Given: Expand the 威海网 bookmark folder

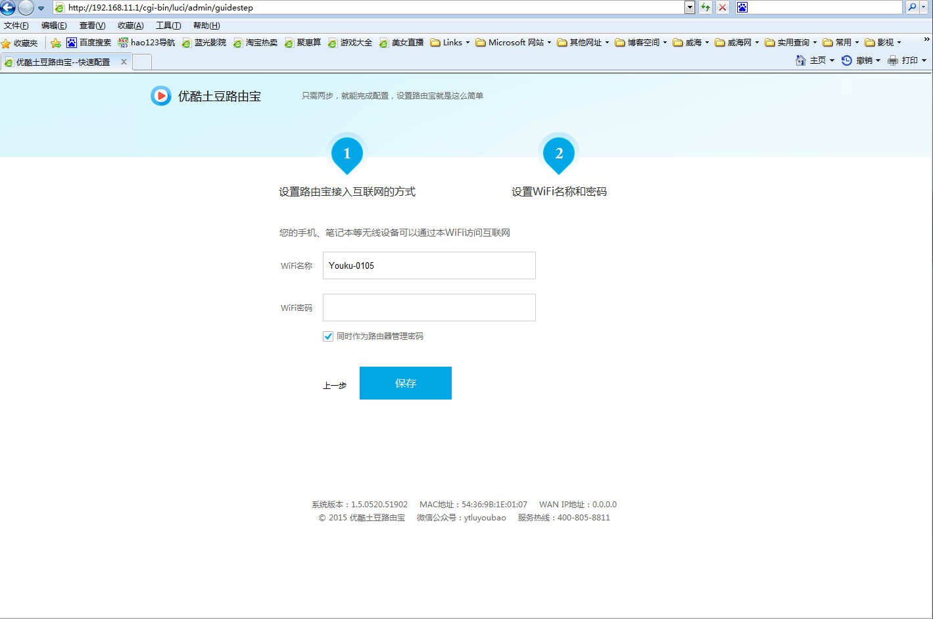Looking at the screenshot, I should [737, 43].
